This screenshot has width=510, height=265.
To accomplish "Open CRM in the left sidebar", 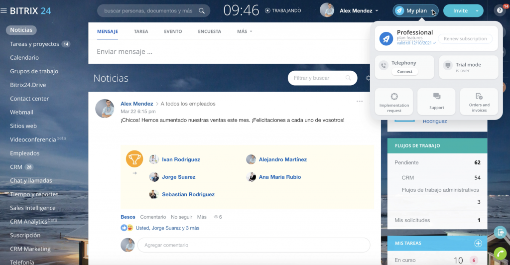I will click(x=16, y=167).
